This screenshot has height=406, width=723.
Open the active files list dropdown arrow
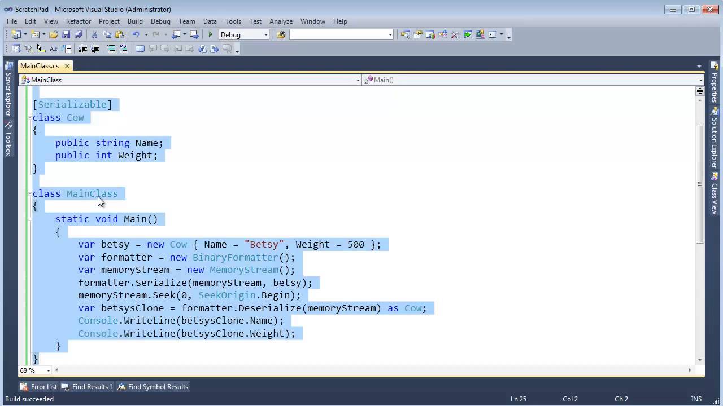tap(699, 66)
